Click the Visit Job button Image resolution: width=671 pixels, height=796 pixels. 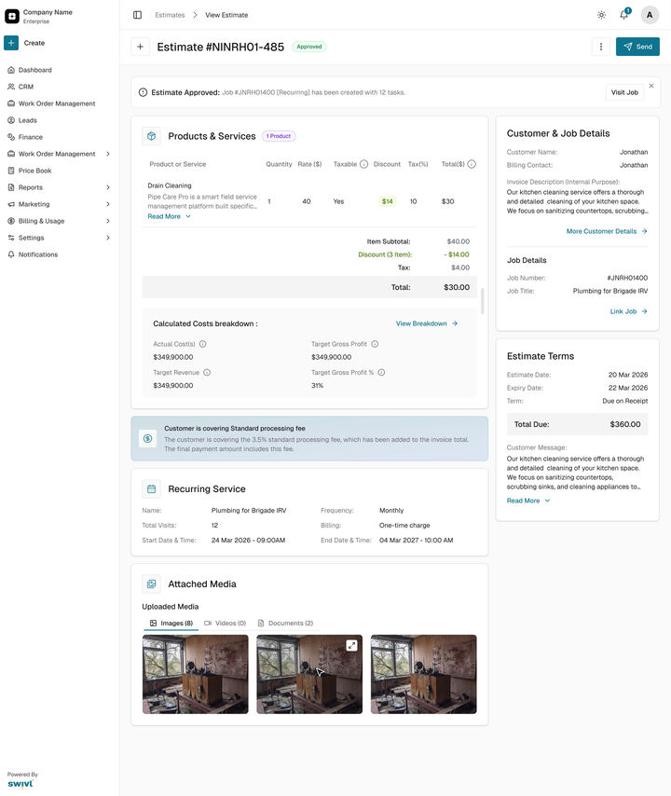(624, 92)
